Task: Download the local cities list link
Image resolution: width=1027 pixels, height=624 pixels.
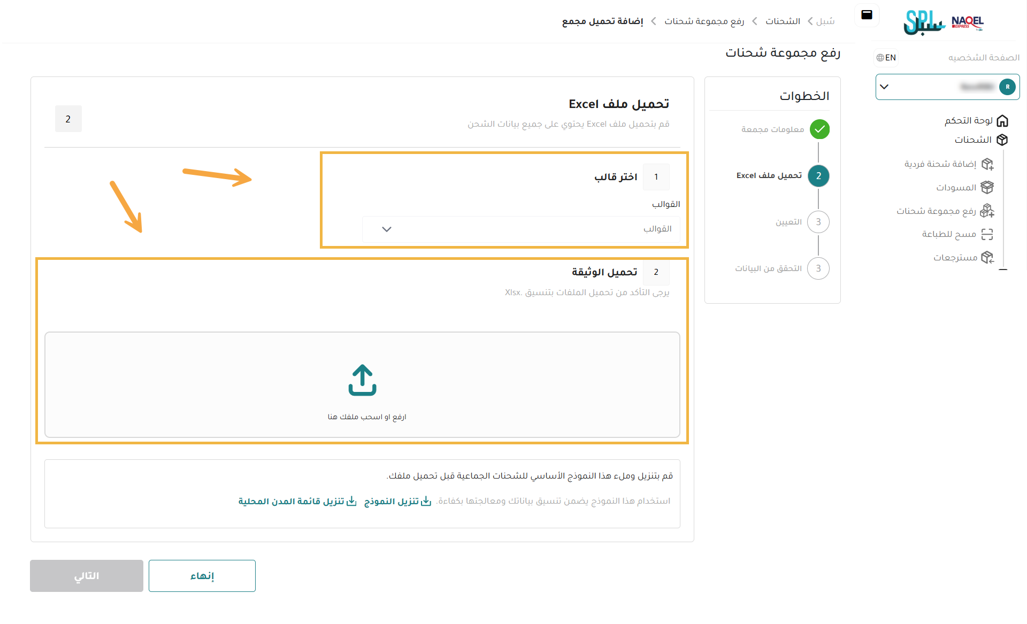Action: tap(297, 502)
